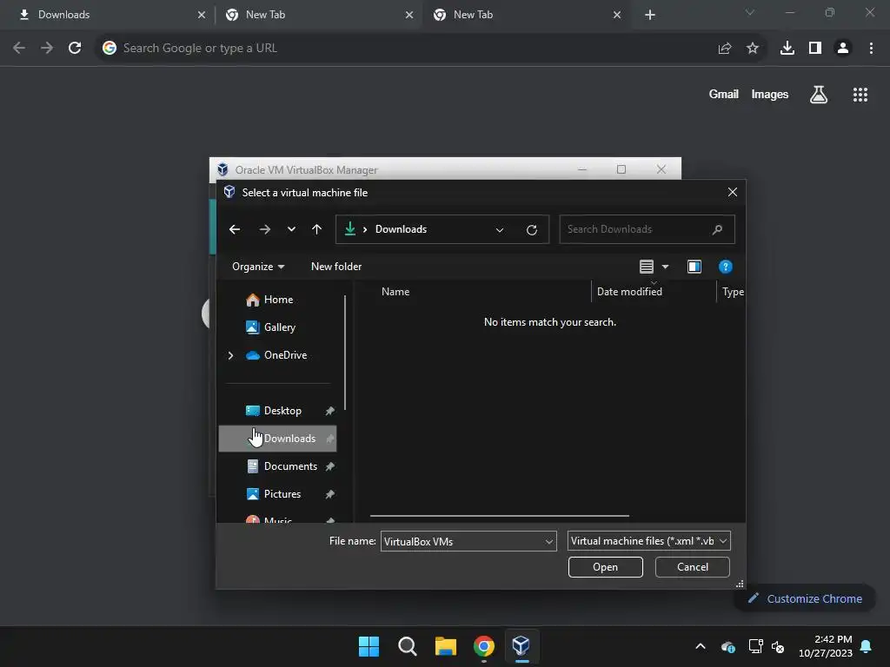Toggle Chrome side panel
The image size is (890, 667).
point(815,49)
